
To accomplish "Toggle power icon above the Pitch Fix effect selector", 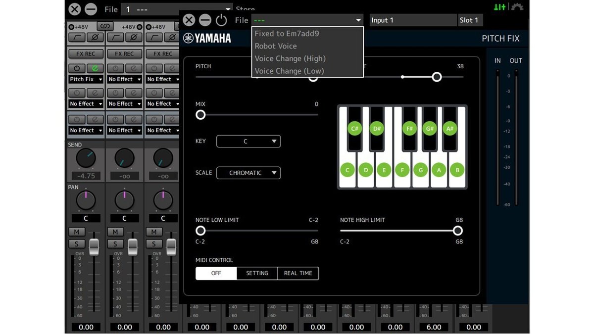I will coord(77,68).
